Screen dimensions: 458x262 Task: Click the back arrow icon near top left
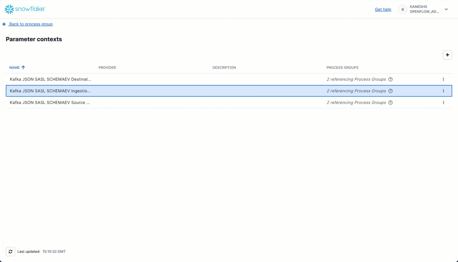click(x=4, y=24)
